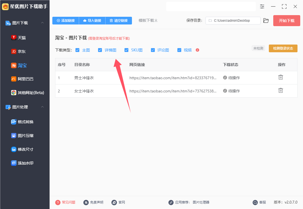Viewport: 303px width, 209px height.
Task: Collapse the 图片处理 section chevron
Action: click(x=42, y=107)
